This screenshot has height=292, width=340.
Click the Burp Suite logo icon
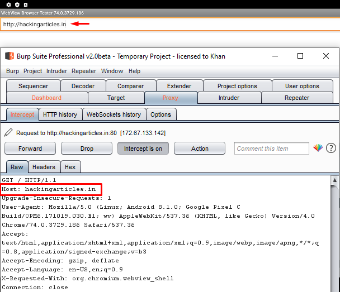[x=10, y=56]
